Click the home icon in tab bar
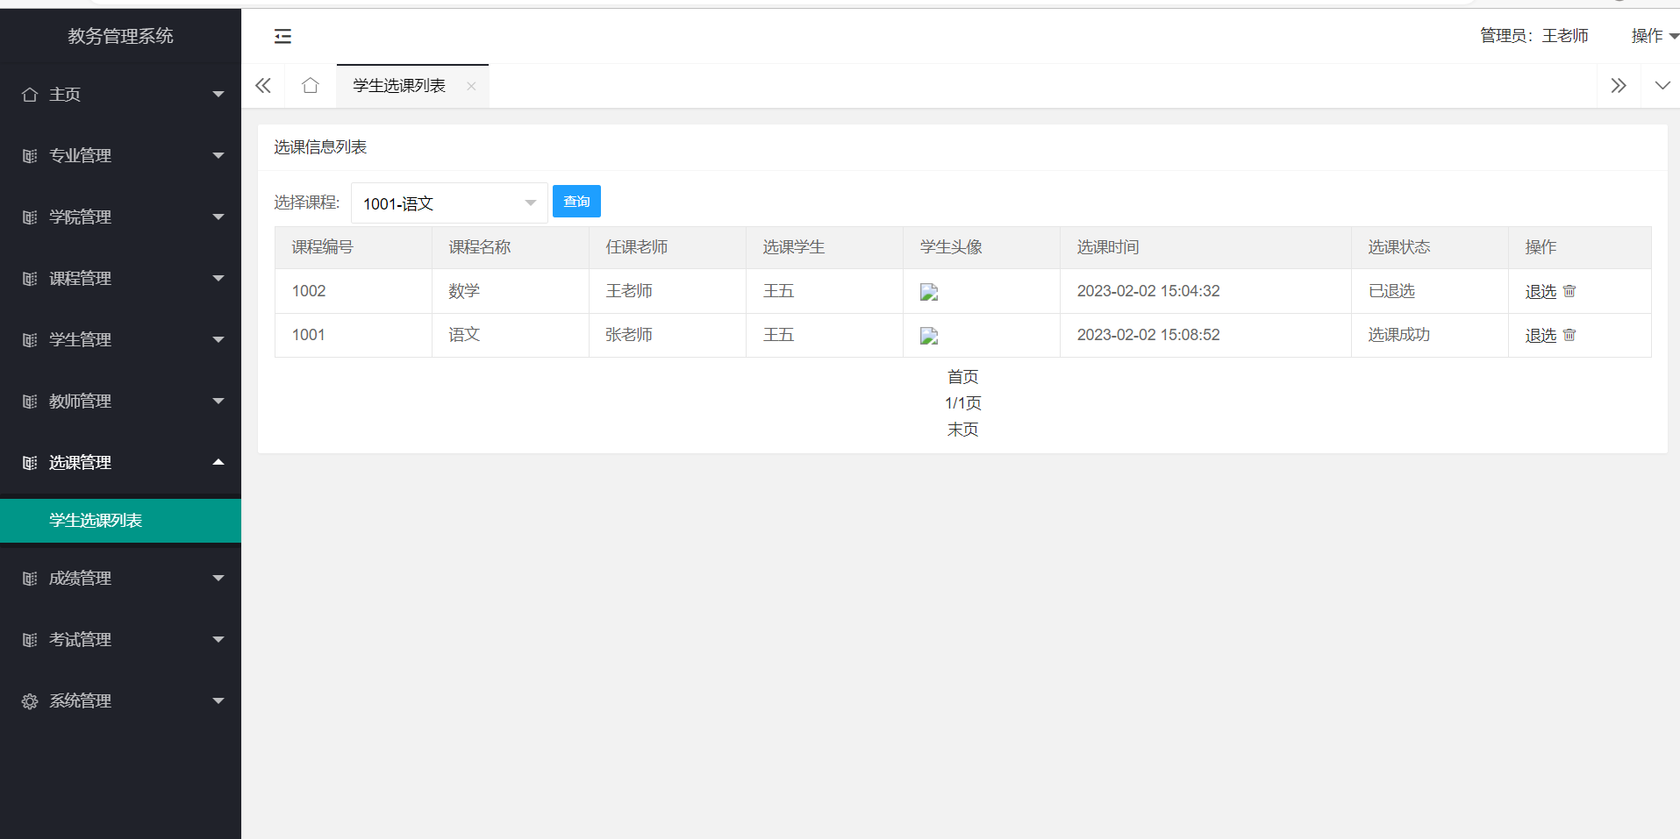This screenshot has width=1680, height=839. click(x=311, y=86)
